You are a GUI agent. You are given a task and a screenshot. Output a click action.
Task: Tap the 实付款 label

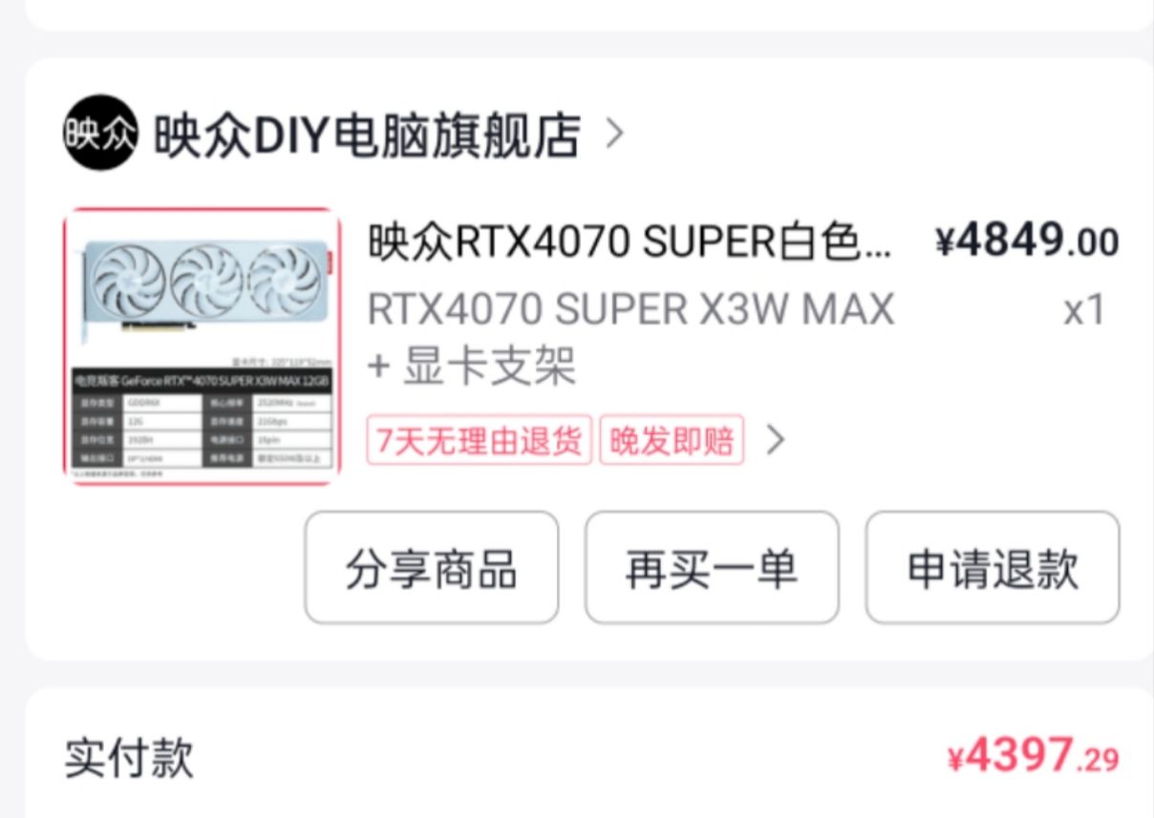(129, 758)
